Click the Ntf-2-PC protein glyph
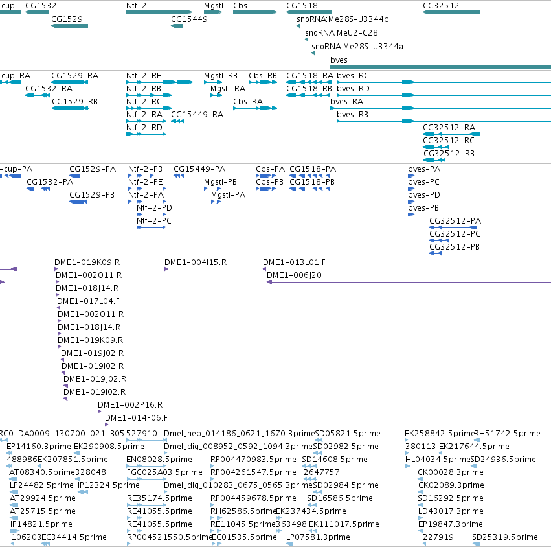Viewport: 551px width, 547px height. click(x=151, y=227)
